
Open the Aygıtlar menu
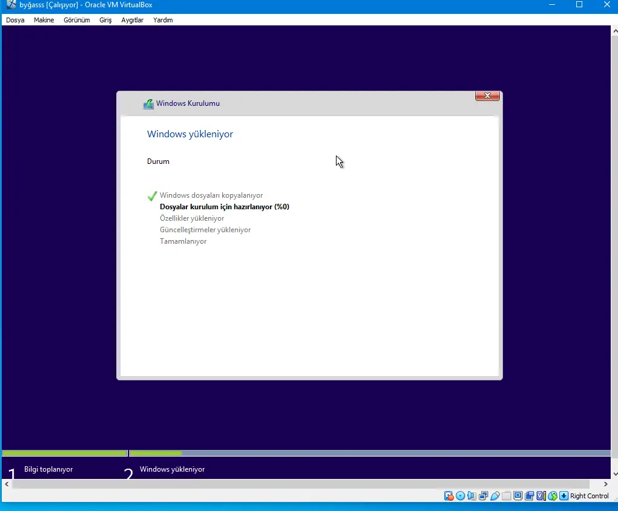click(132, 20)
